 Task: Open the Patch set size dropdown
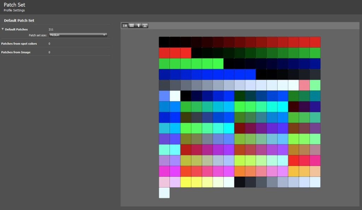click(x=78, y=35)
